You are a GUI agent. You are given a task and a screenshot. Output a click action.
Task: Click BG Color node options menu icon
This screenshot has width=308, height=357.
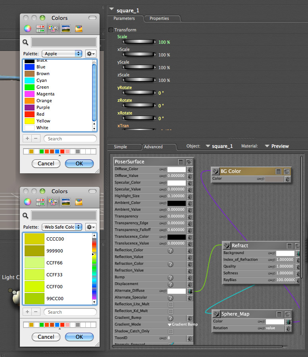278,171
